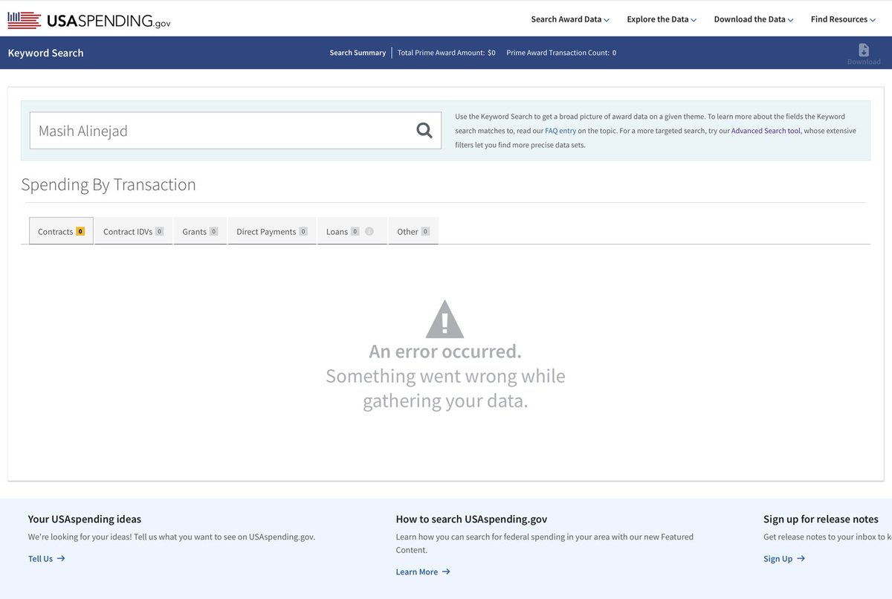Click the FAQ entry link
The width and height of the screenshot is (892, 599).
[560, 131]
